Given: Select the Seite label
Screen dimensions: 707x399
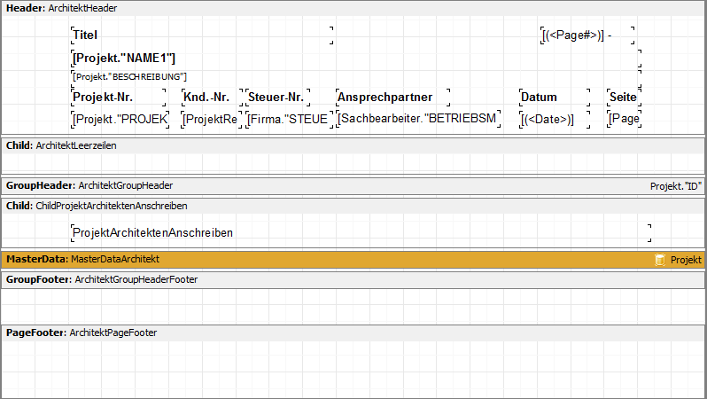Looking at the screenshot, I should 624,97.
